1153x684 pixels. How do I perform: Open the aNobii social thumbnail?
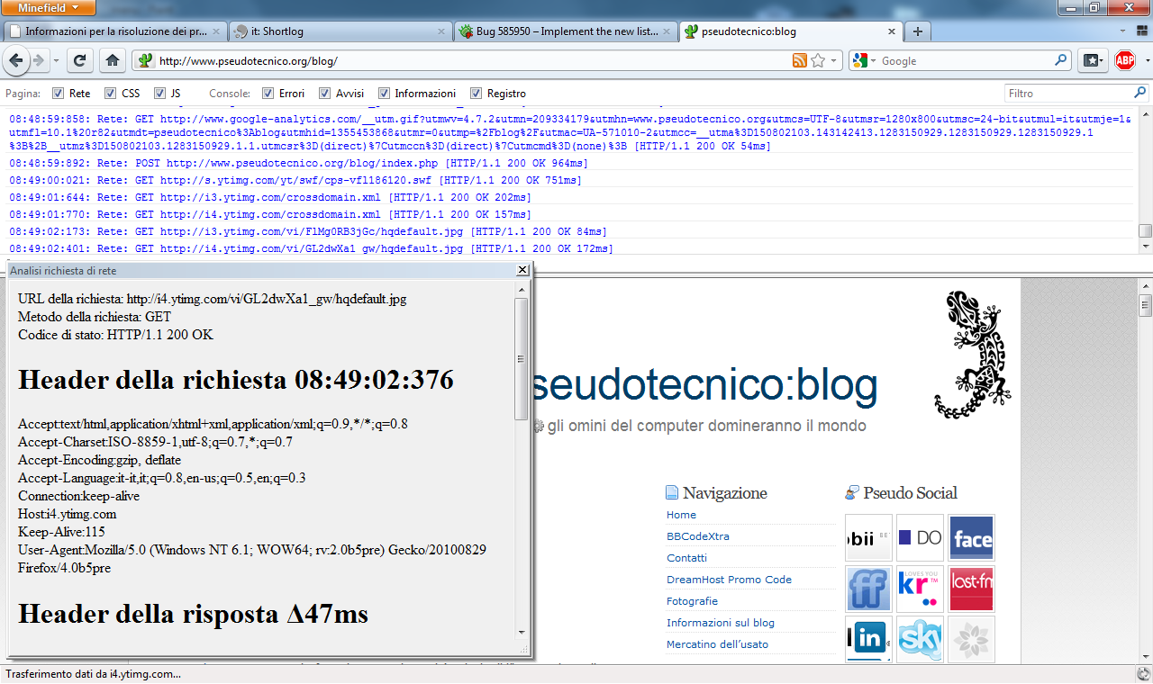868,538
